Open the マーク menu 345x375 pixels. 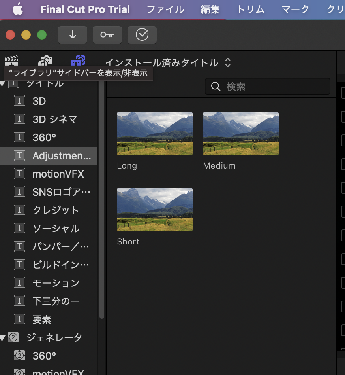[x=295, y=9]
